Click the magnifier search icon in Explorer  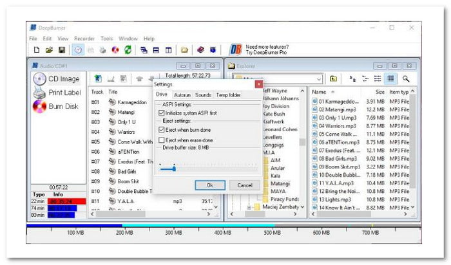point(406,78)
